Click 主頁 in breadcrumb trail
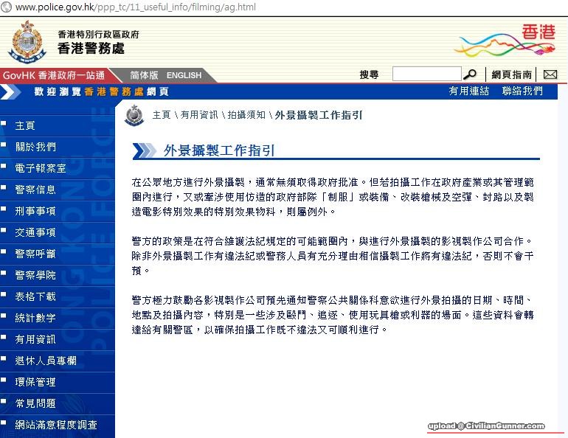 point(162,115)
